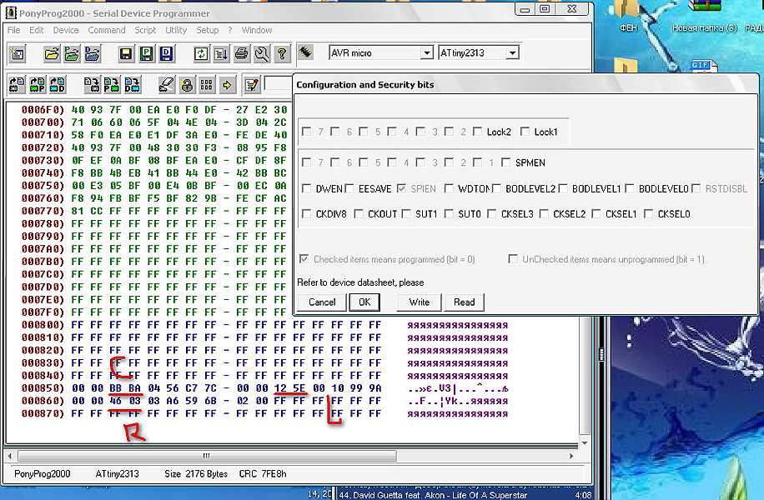The image size is (764, 500).
Task: Open the Script menu
Action: point(145,30)
